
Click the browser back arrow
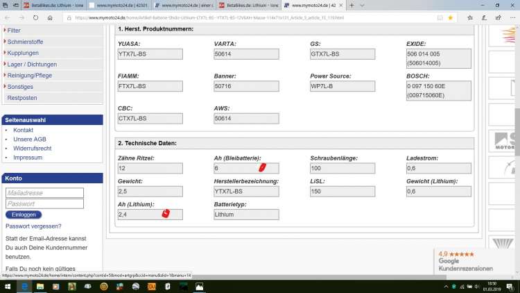[x=8, y=17]
